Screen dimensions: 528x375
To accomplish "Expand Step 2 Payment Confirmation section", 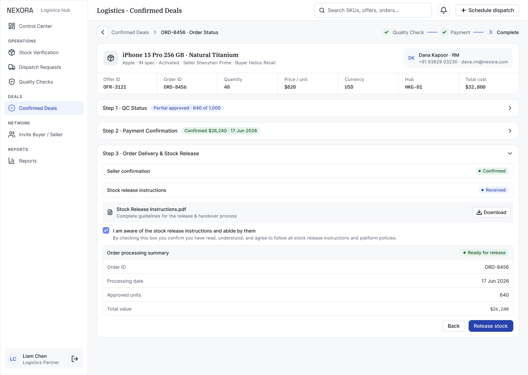I will pyautogui.click(x=308, y=131).
